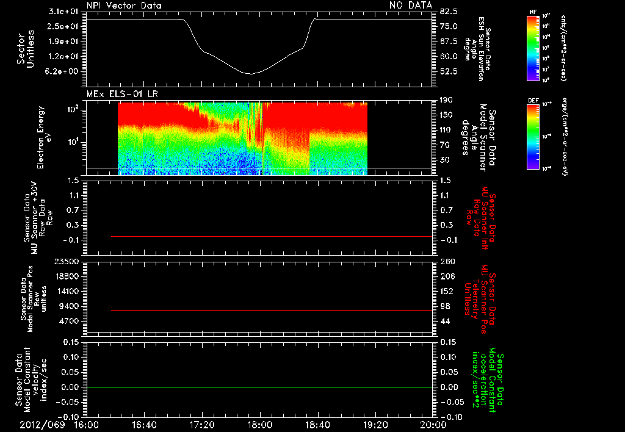Click the 'NO DATA' label
The width and height of the screenshot is (625, 432).
coord(411,5)
